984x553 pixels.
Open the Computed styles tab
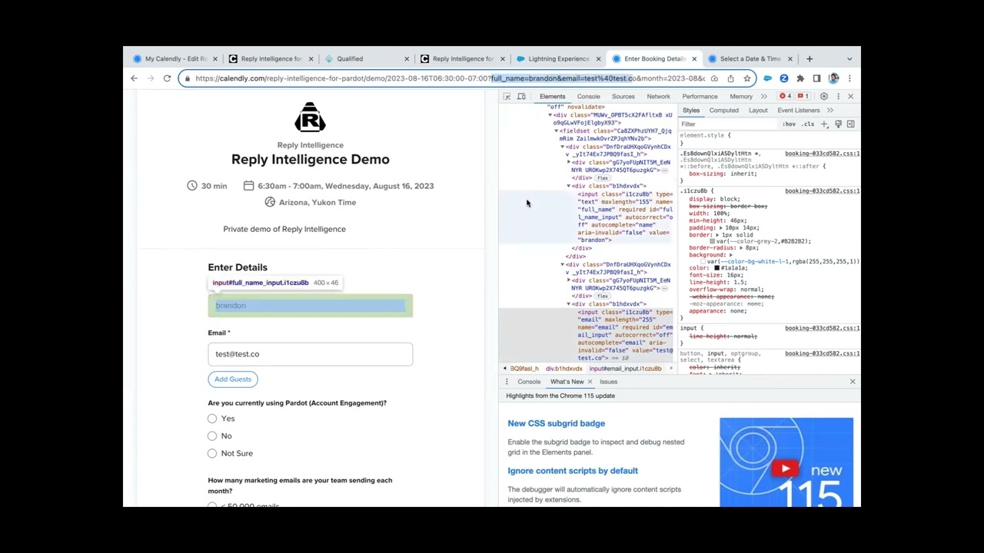coord(723,111)
